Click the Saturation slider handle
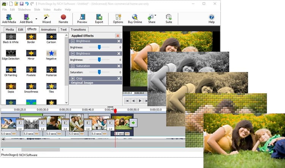Screen dimensions: 285x168 pos(99,72)
